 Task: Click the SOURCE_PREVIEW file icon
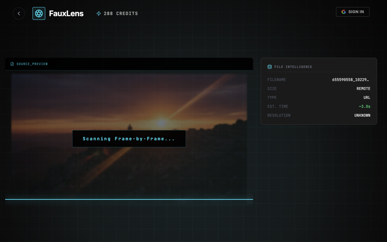coord(12,64)
